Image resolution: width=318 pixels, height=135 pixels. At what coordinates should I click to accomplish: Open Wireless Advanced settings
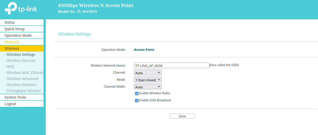tap(22, 79)
